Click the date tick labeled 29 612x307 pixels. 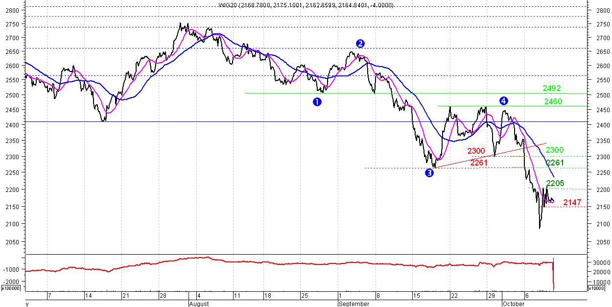tap(491, 296)
